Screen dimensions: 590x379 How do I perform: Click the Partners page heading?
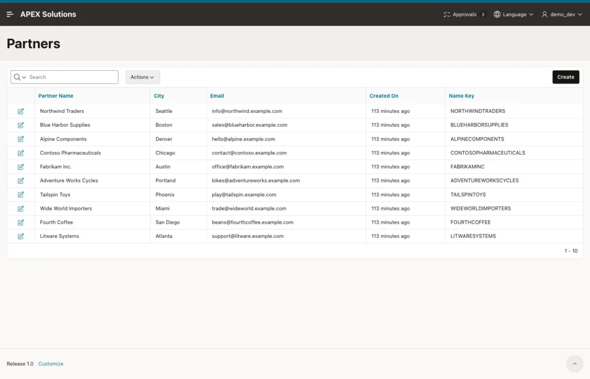(x=33, y=44)
